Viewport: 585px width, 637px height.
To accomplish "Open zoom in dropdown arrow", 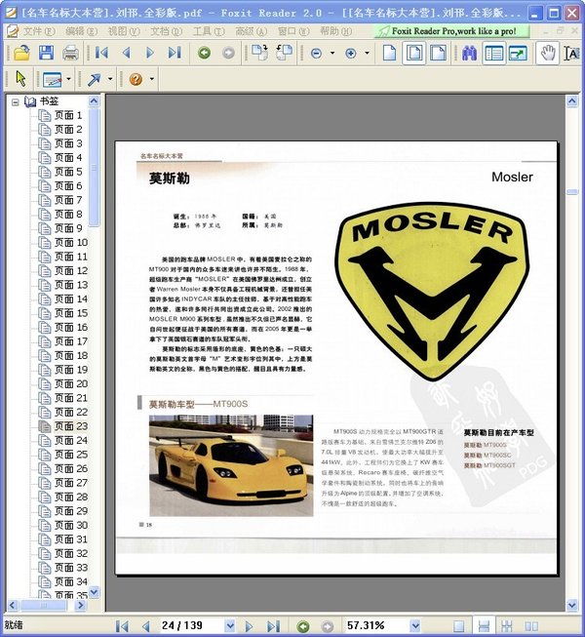I will coord(367,54).
